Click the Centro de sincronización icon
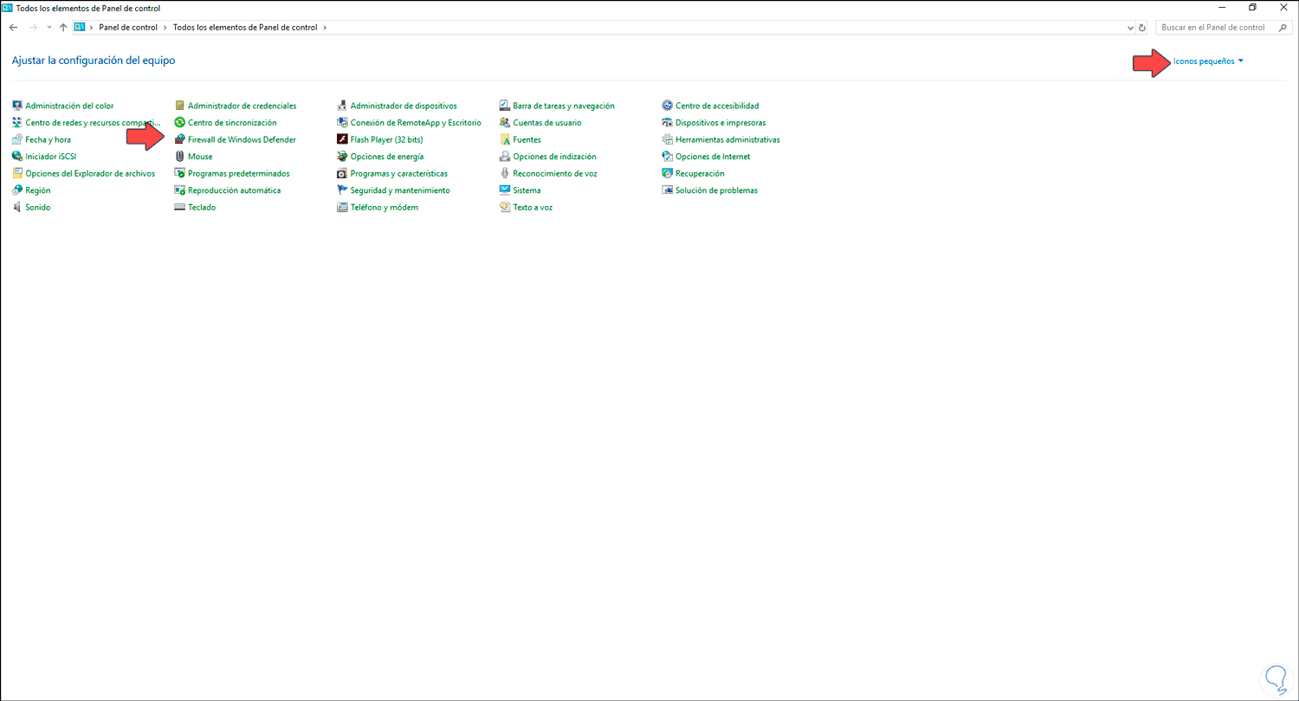1299x701 pixels. click(180, 123)
